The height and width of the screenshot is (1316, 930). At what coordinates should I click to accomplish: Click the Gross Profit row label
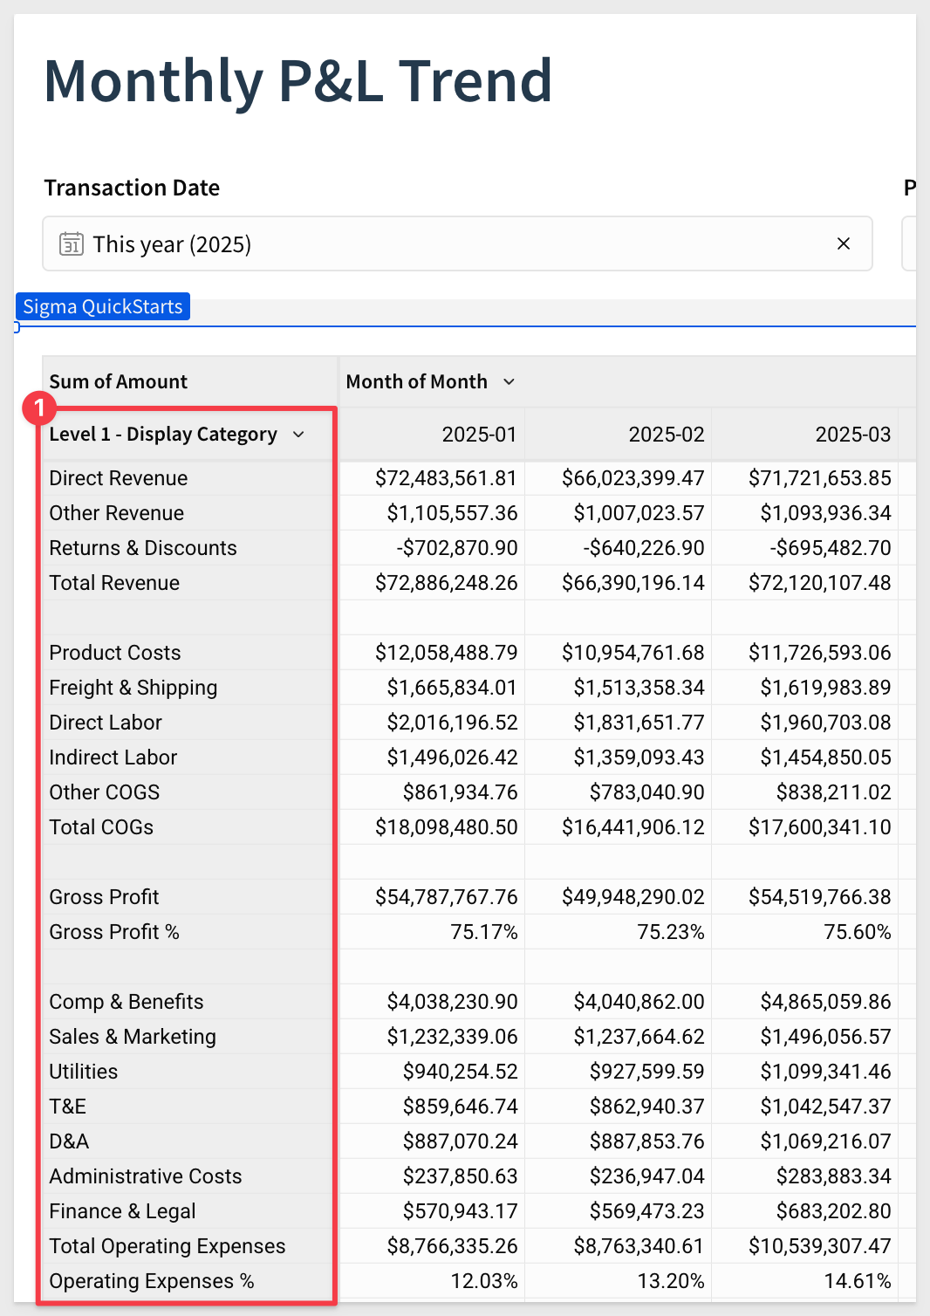pos(105,897)
